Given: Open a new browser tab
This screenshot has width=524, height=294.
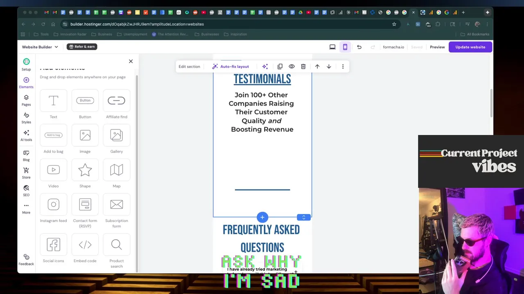Looking at the screenshot, I should click(x=463, y=12).
